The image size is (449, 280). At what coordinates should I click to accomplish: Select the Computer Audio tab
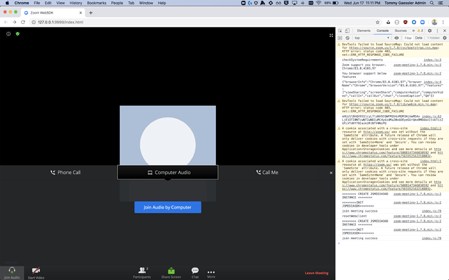[168, 172]
